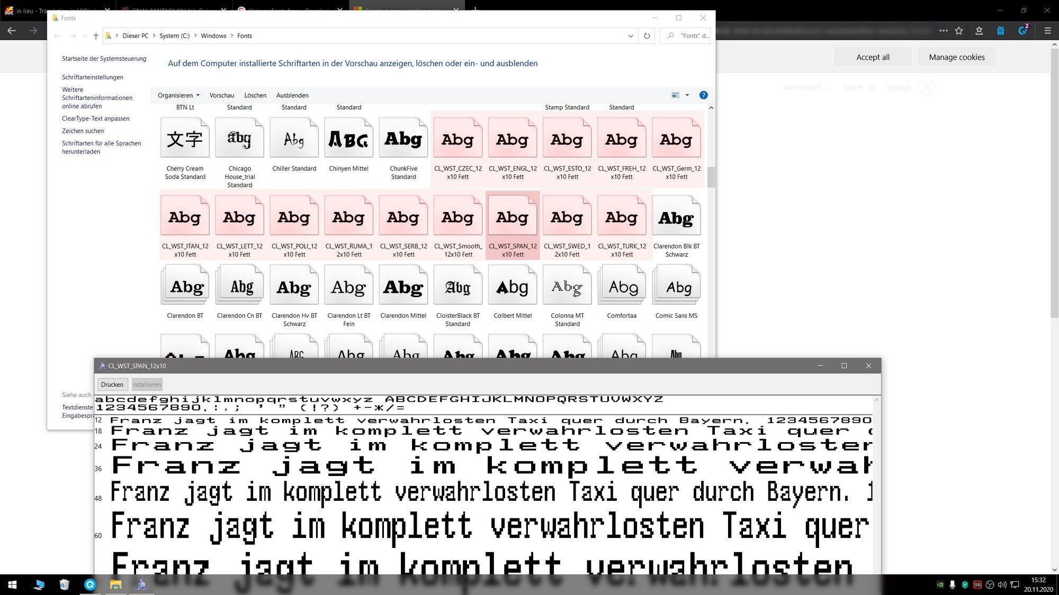Go up one folder level
Image resolution: width=1059 pixels, height=595 pixels.
point(96,36)
